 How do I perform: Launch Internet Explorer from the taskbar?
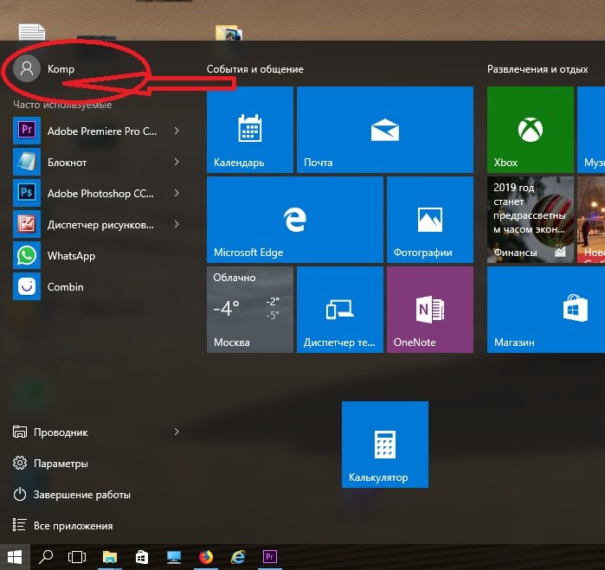click(238, 557)
